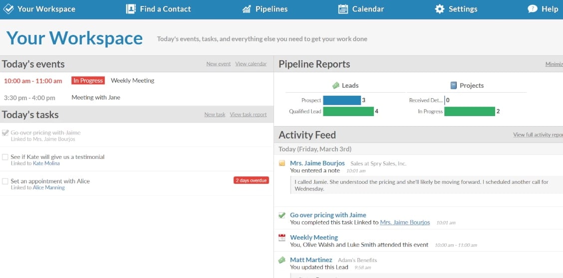This screenshot has width=563, height=278.
Task: Open the View task report link
Action: coord(248,115)
